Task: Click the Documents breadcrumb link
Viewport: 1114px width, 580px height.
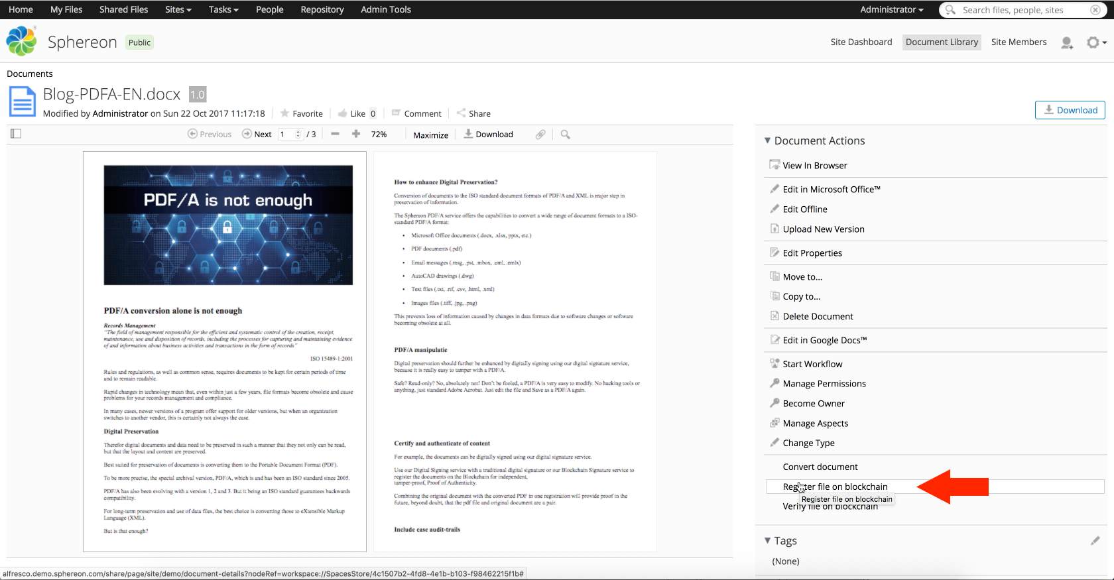Action: point(30,74)
